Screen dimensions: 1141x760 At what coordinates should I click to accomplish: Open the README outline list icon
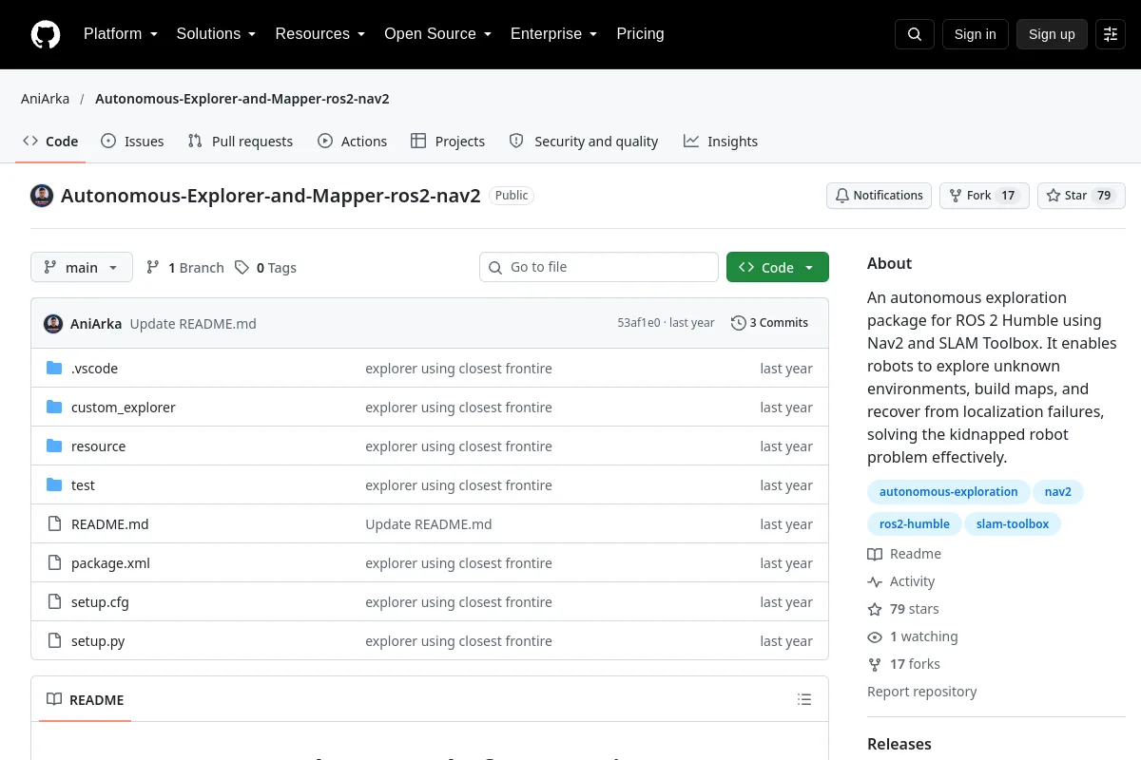pos(804,700)
